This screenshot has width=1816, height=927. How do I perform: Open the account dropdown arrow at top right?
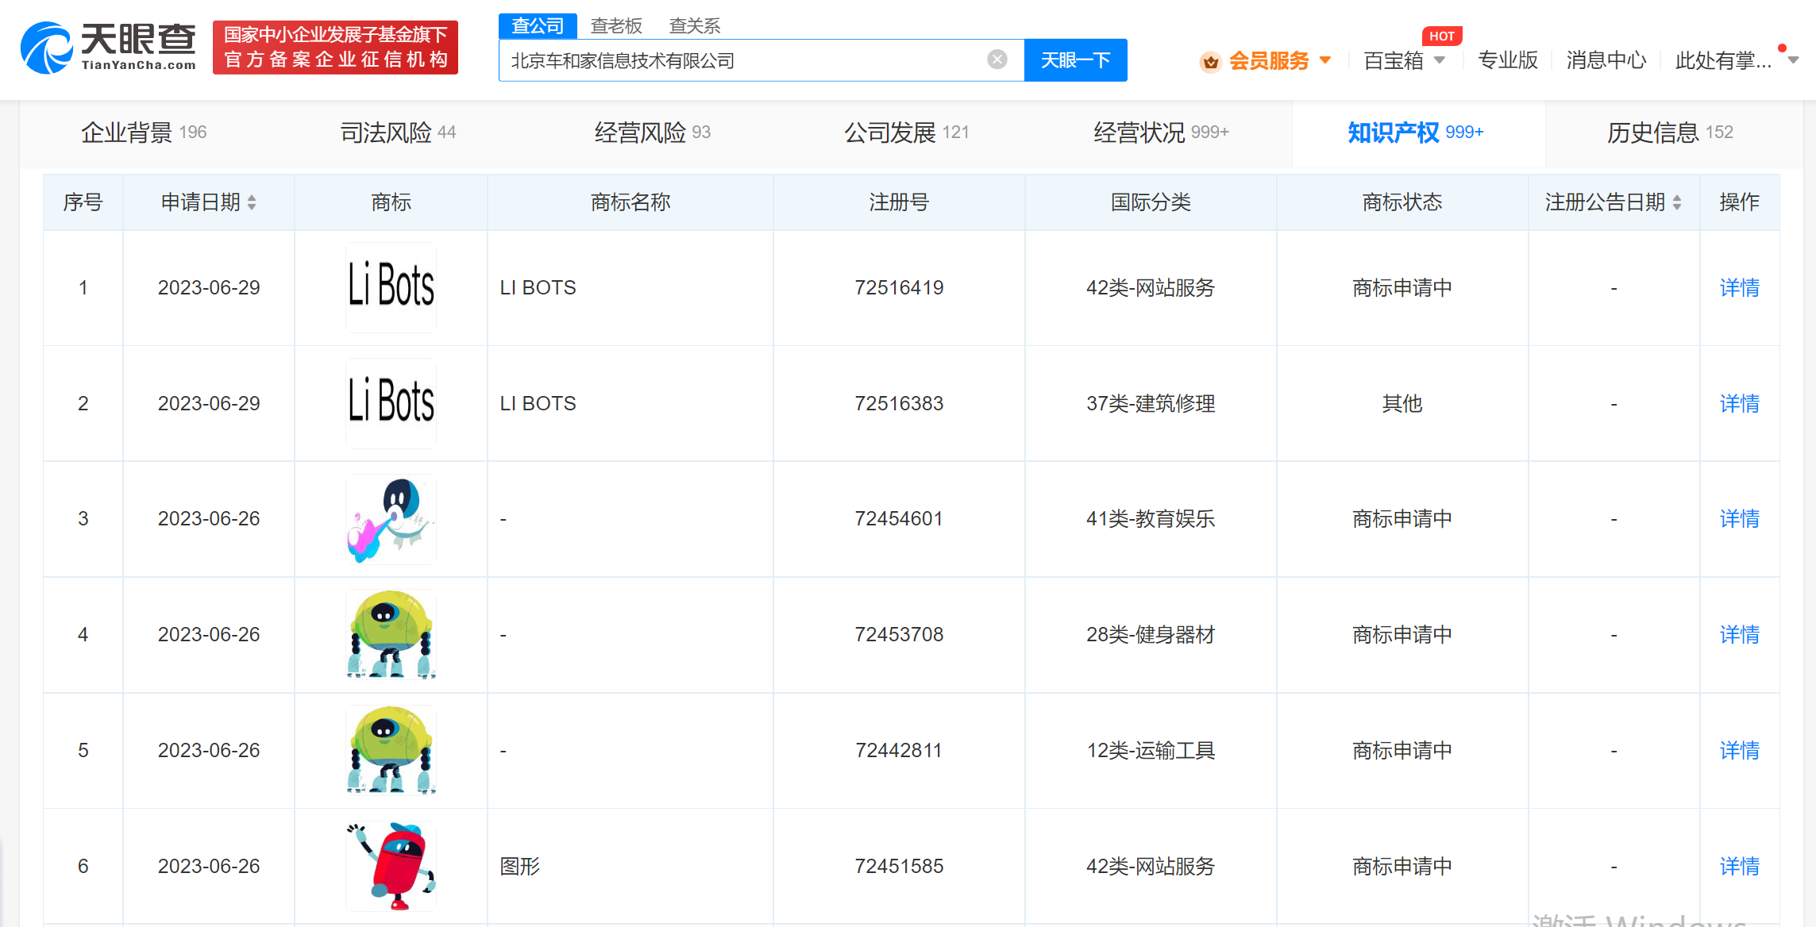[x=1794, y=60]
